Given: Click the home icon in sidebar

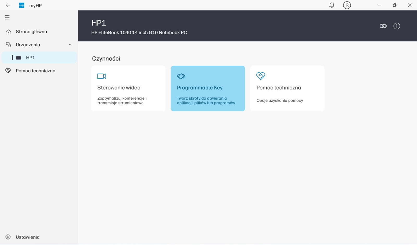Looking at the screenshot, I should tap(9, 32).
